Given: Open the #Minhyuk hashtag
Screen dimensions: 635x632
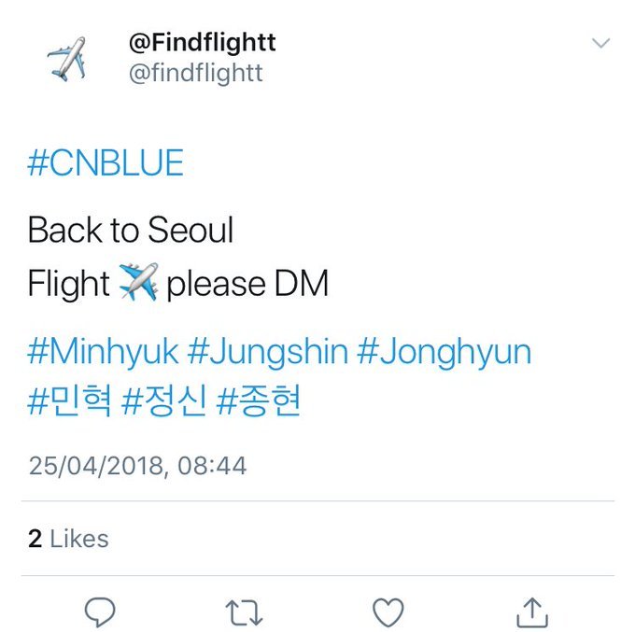Looking at the screenshot, I should tap(104, 352).
